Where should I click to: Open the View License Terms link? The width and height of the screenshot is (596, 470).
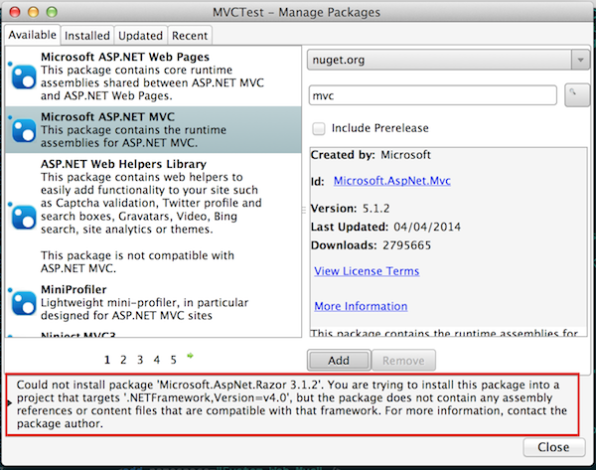coord(367,271)
